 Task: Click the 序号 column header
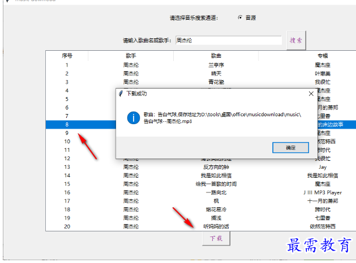(x=67, y=56)
